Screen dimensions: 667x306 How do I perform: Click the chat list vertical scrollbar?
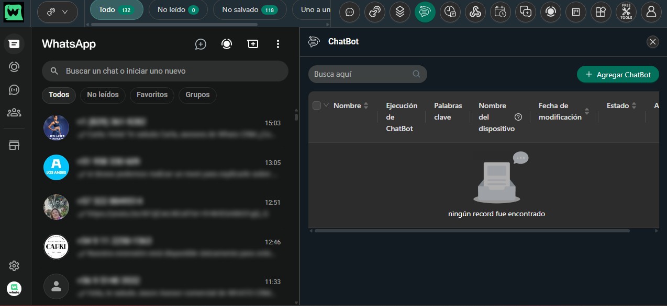pos(296,117)
